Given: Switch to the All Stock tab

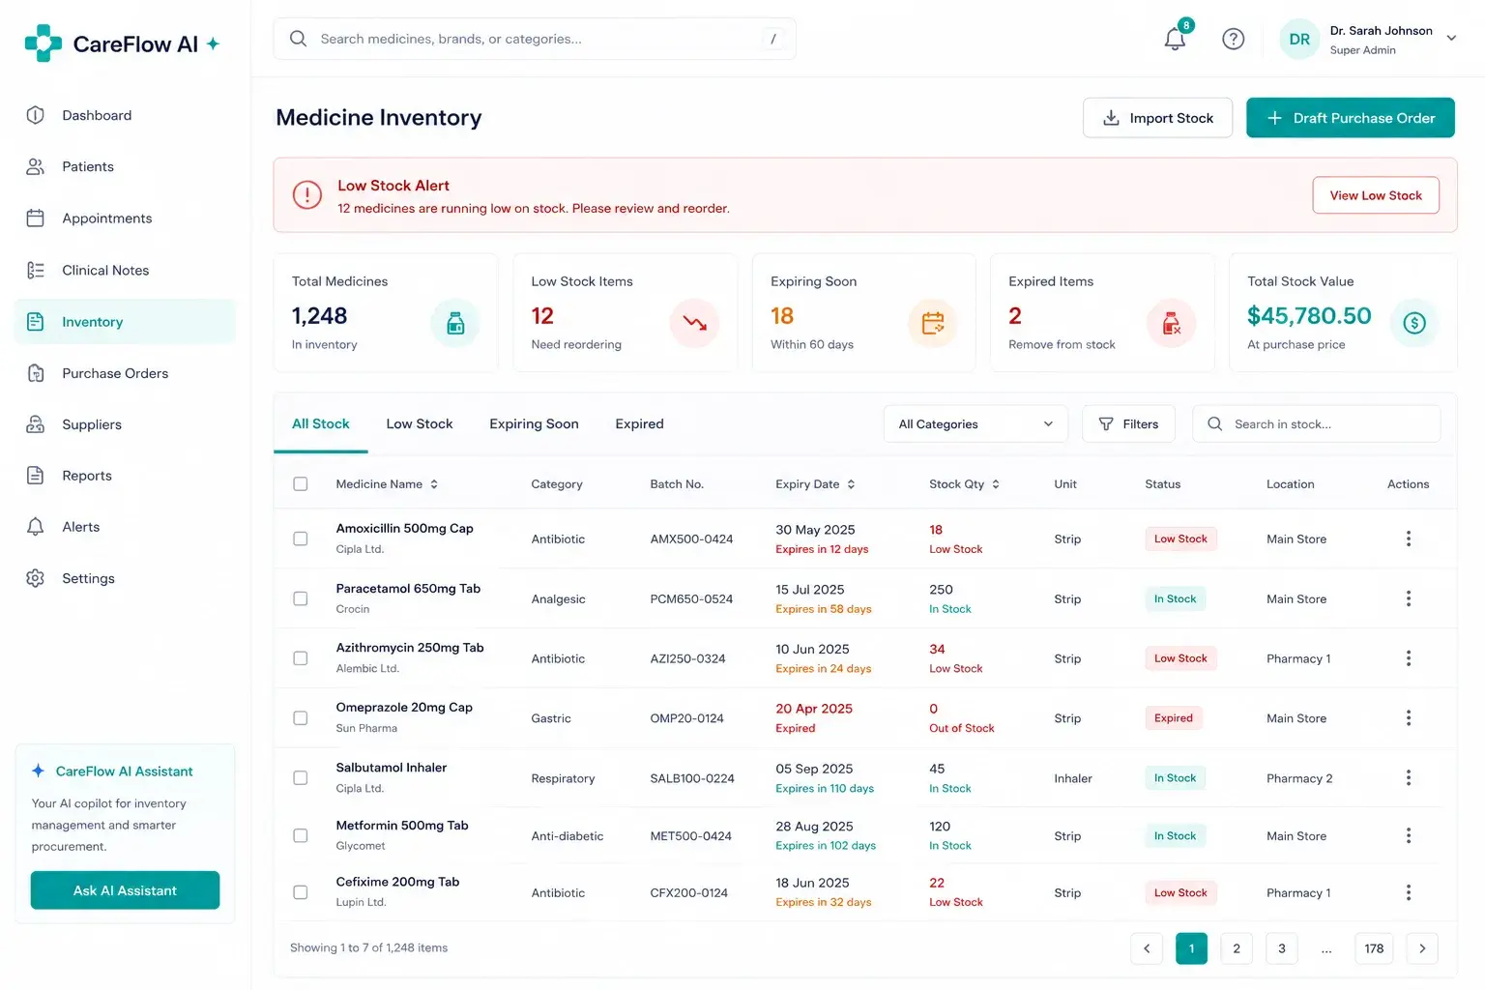Looking at the screenshot, I should [x=321, y=424].
